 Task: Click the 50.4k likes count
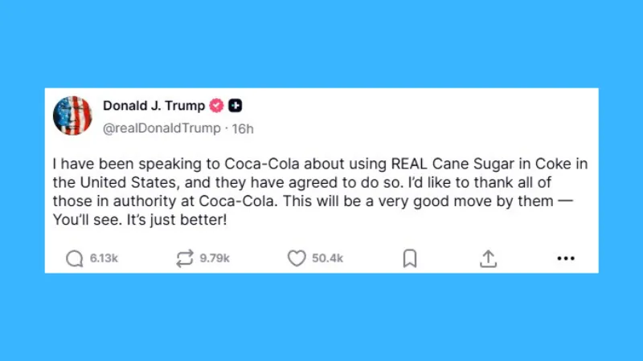[x=328, y=258]
